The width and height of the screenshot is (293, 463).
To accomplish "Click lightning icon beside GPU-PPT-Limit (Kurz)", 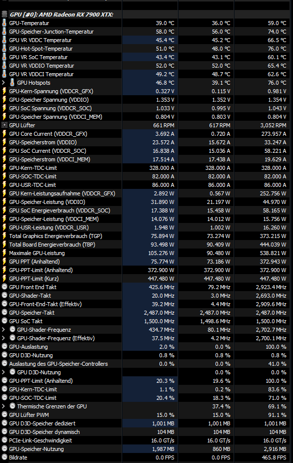I will pyautogui.click(x=4, y=279).
